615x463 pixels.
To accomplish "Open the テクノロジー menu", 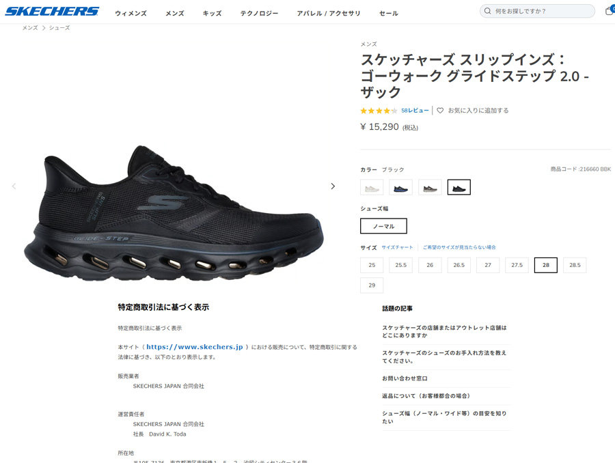I will pos(259,14).
